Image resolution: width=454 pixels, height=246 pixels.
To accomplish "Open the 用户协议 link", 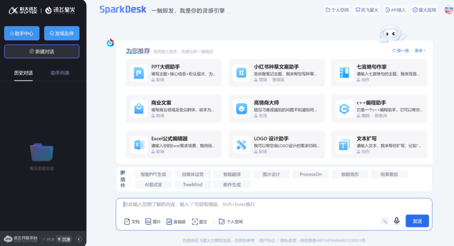I will 267,241.
